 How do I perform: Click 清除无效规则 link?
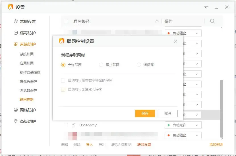click(121, 145)
